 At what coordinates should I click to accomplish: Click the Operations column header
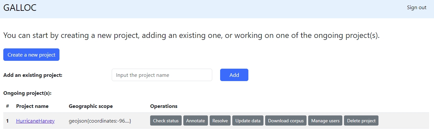tap(164, 106)
